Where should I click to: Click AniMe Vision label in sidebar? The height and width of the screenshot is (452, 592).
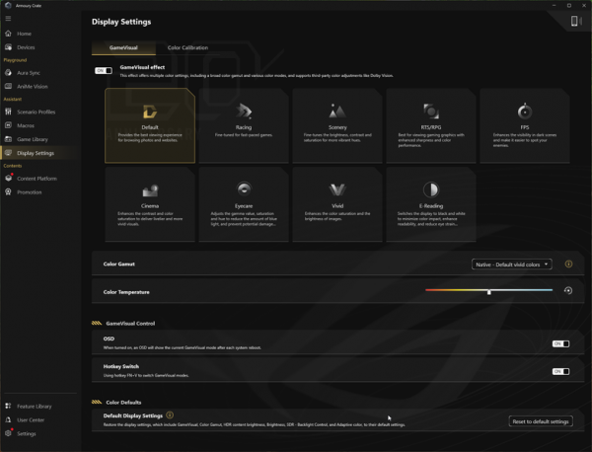pos(33,87)
